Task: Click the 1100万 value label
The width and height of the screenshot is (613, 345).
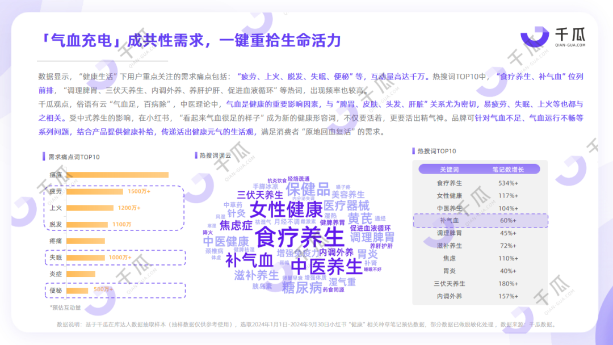Action: tap(121, 224)
